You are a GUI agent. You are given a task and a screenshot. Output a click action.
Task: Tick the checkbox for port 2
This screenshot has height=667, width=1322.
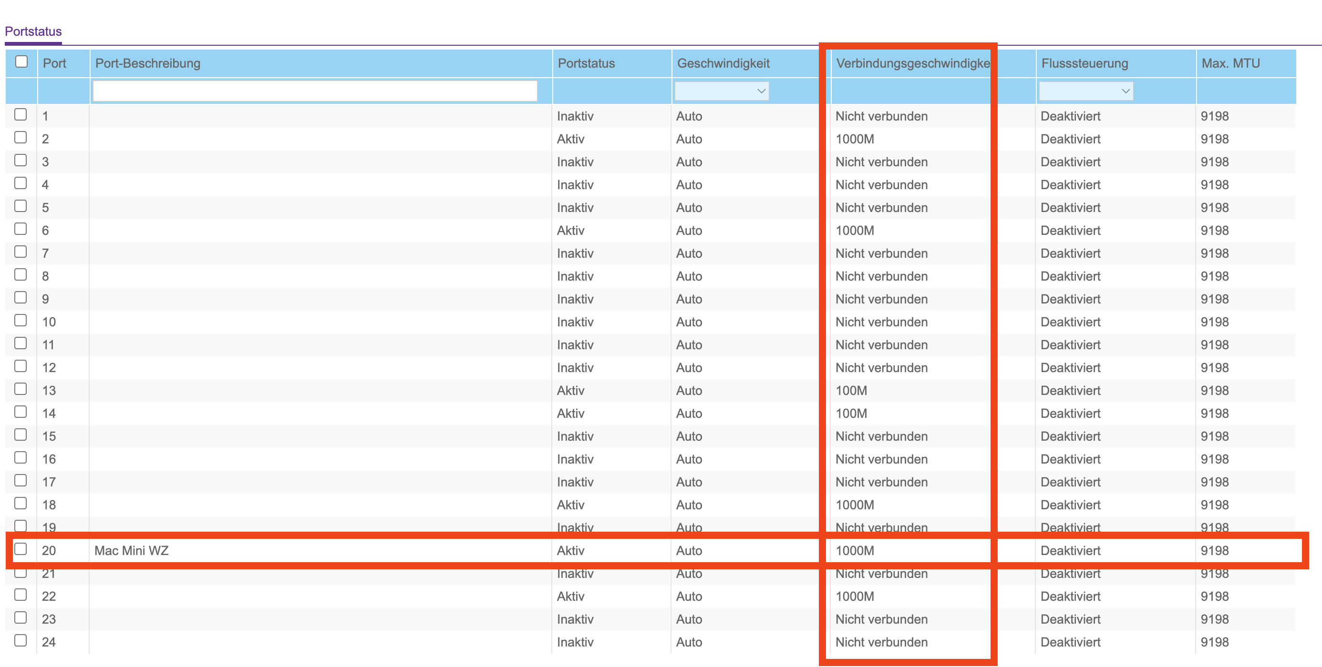click(21, 137)
